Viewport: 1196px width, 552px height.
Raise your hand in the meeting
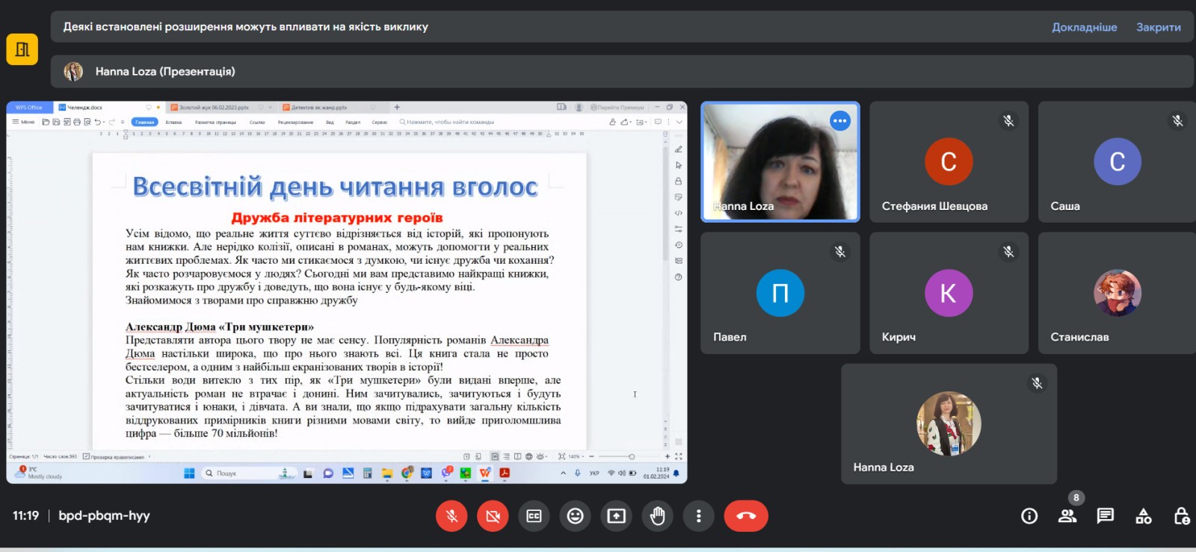click(657, 516)
